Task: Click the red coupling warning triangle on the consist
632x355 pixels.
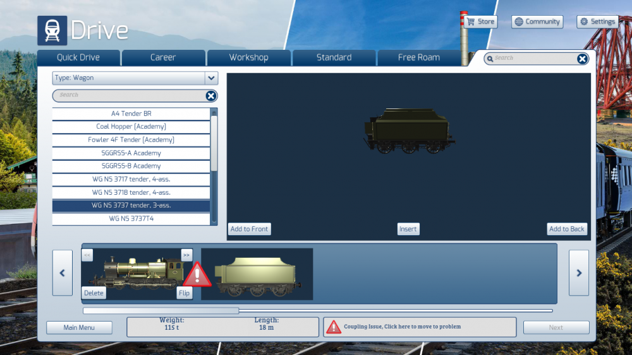Action: point(197,275)
